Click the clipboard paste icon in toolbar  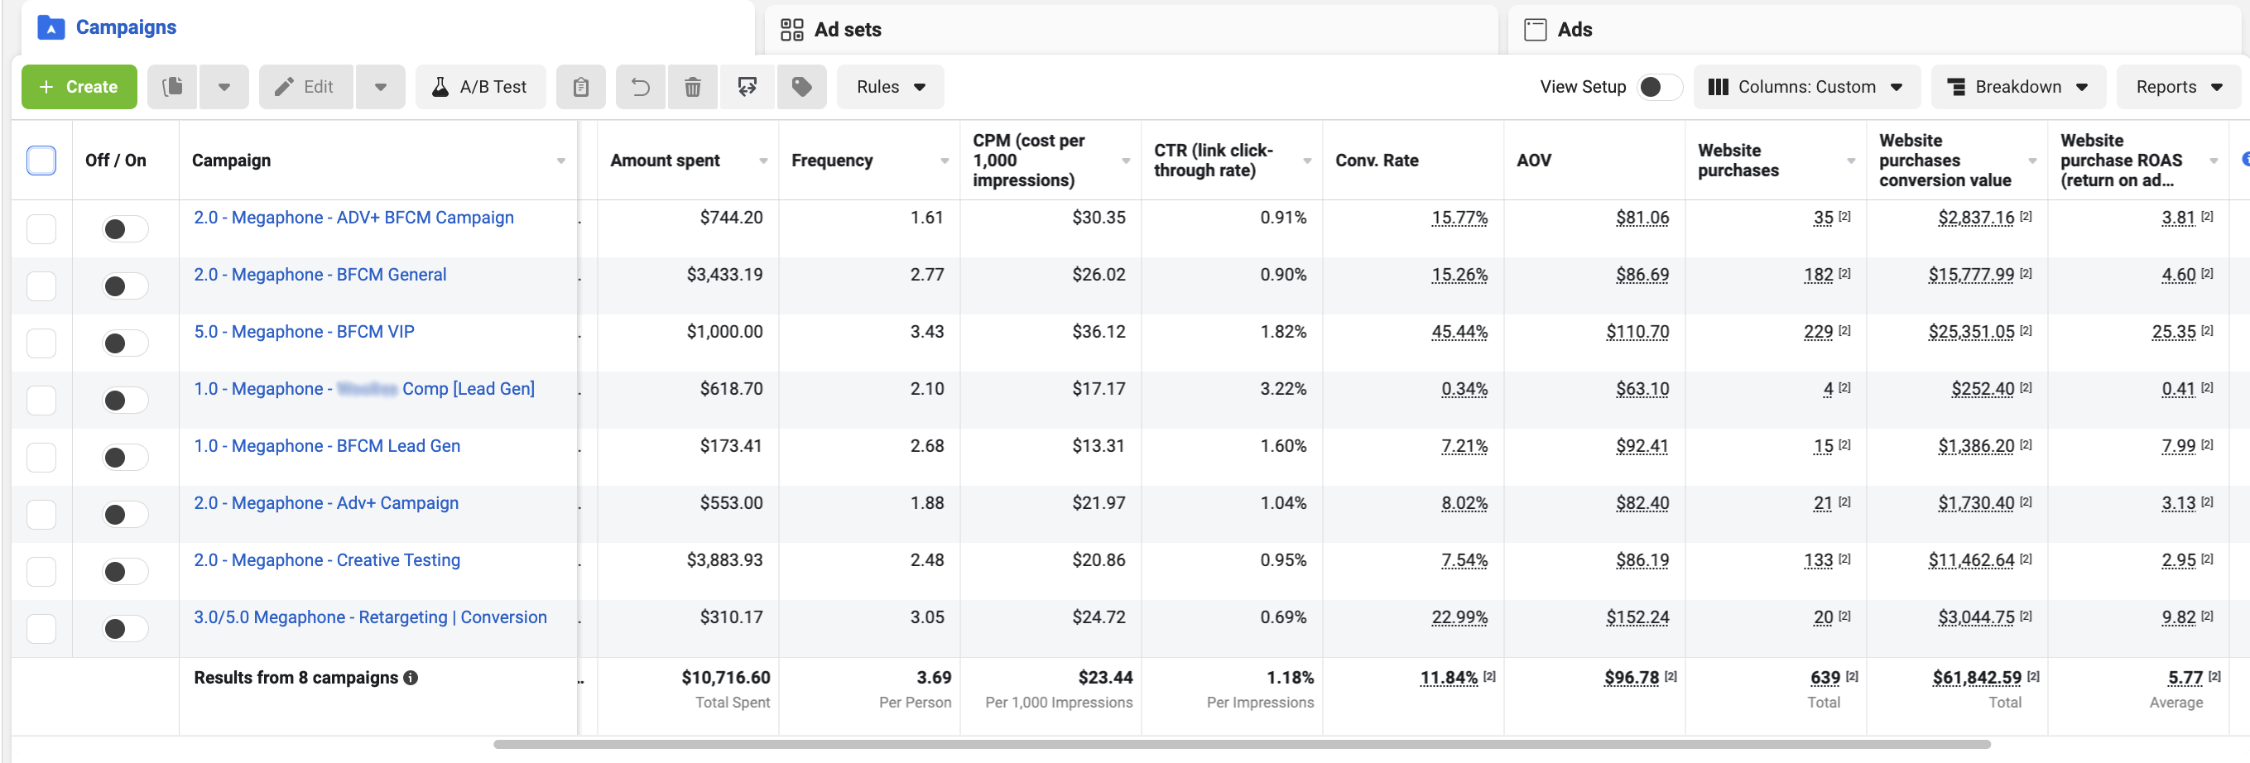pyautogui.click(x=581, y=86)
